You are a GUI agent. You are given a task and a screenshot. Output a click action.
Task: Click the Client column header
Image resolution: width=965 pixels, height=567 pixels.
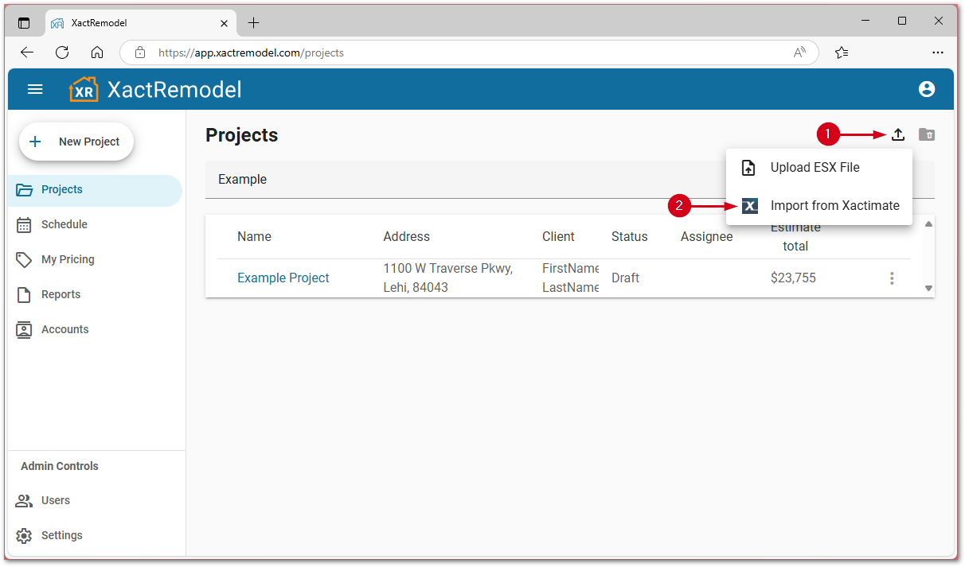point(558,237)
